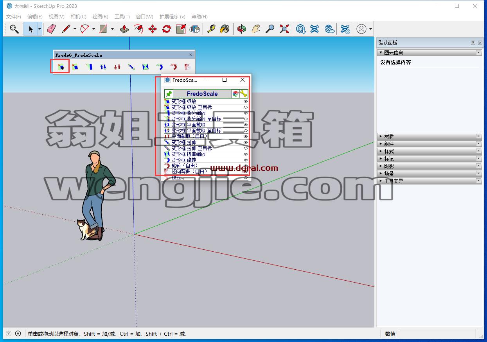Open the Line tool dropdown arrow
The height and width of the screenshot is (342, 487).
74,29
